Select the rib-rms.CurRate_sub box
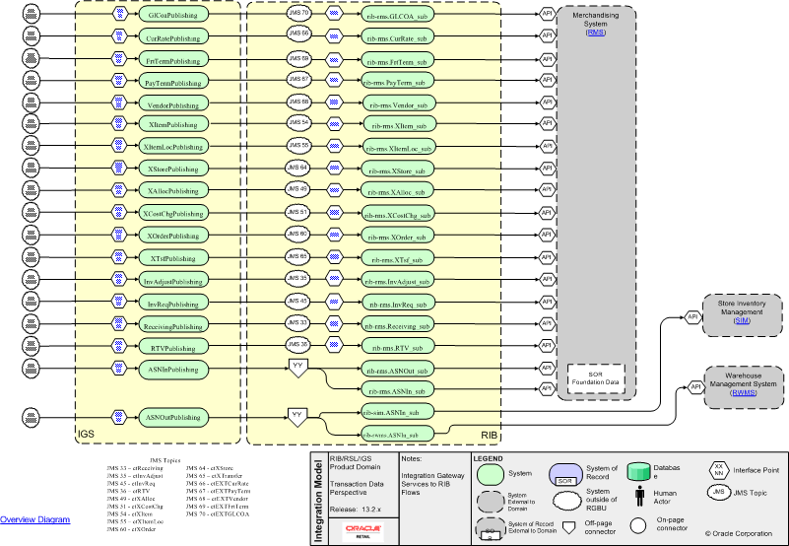Image resolution: width=789 pixels, height=546 pixels. tap(398, 37)
